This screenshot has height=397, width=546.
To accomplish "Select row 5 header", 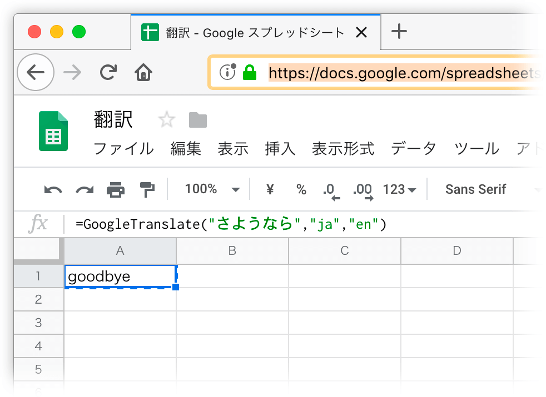I will point(39,369).
